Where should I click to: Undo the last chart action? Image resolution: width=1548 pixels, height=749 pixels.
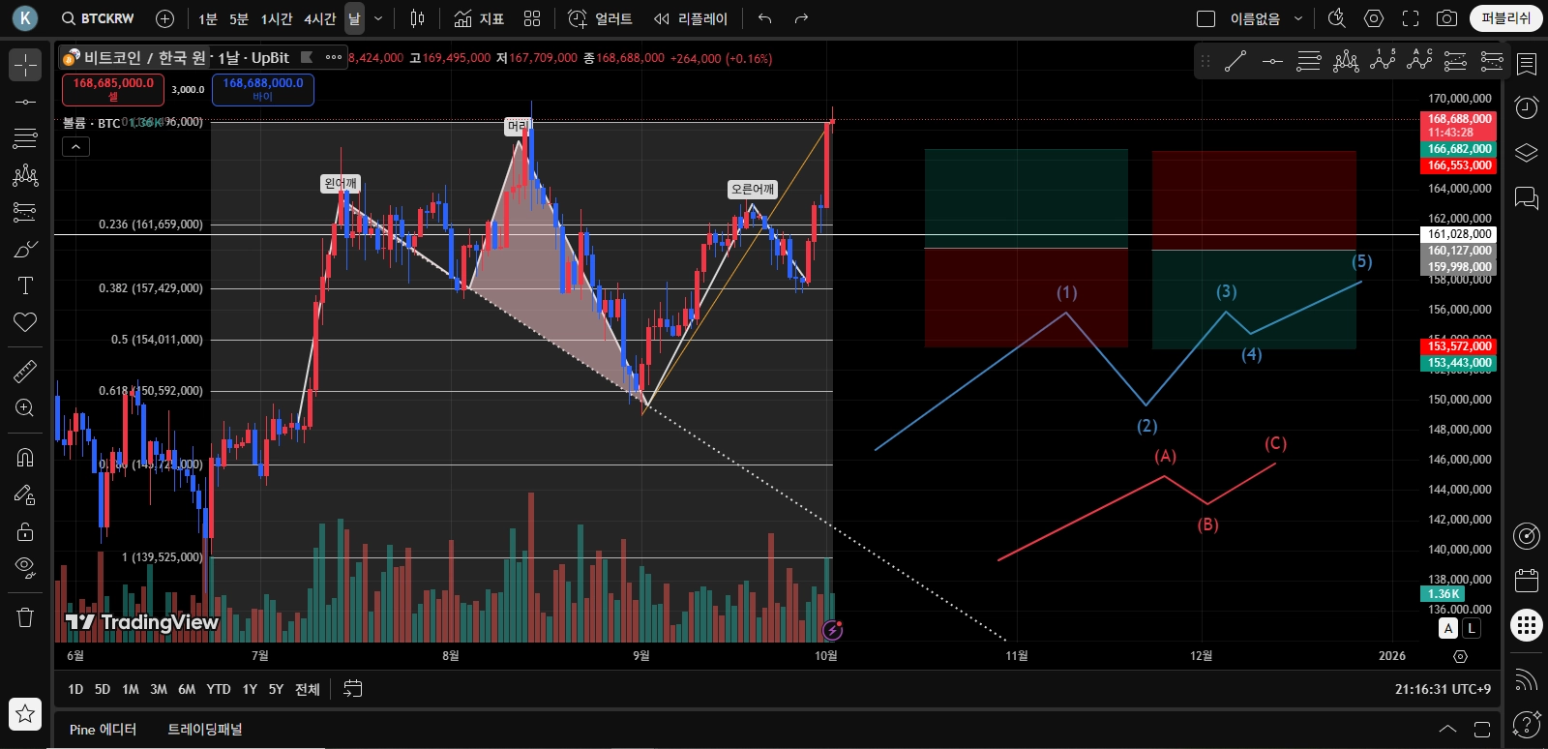(x=765, y=18)
